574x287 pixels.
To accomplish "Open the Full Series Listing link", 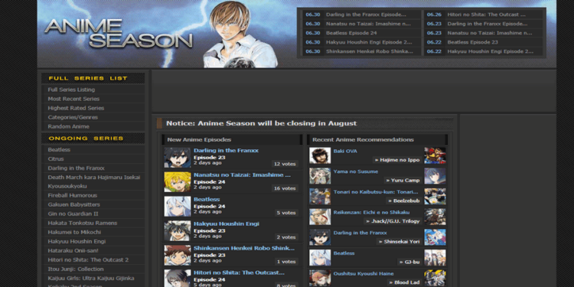I will click(71, 90).
